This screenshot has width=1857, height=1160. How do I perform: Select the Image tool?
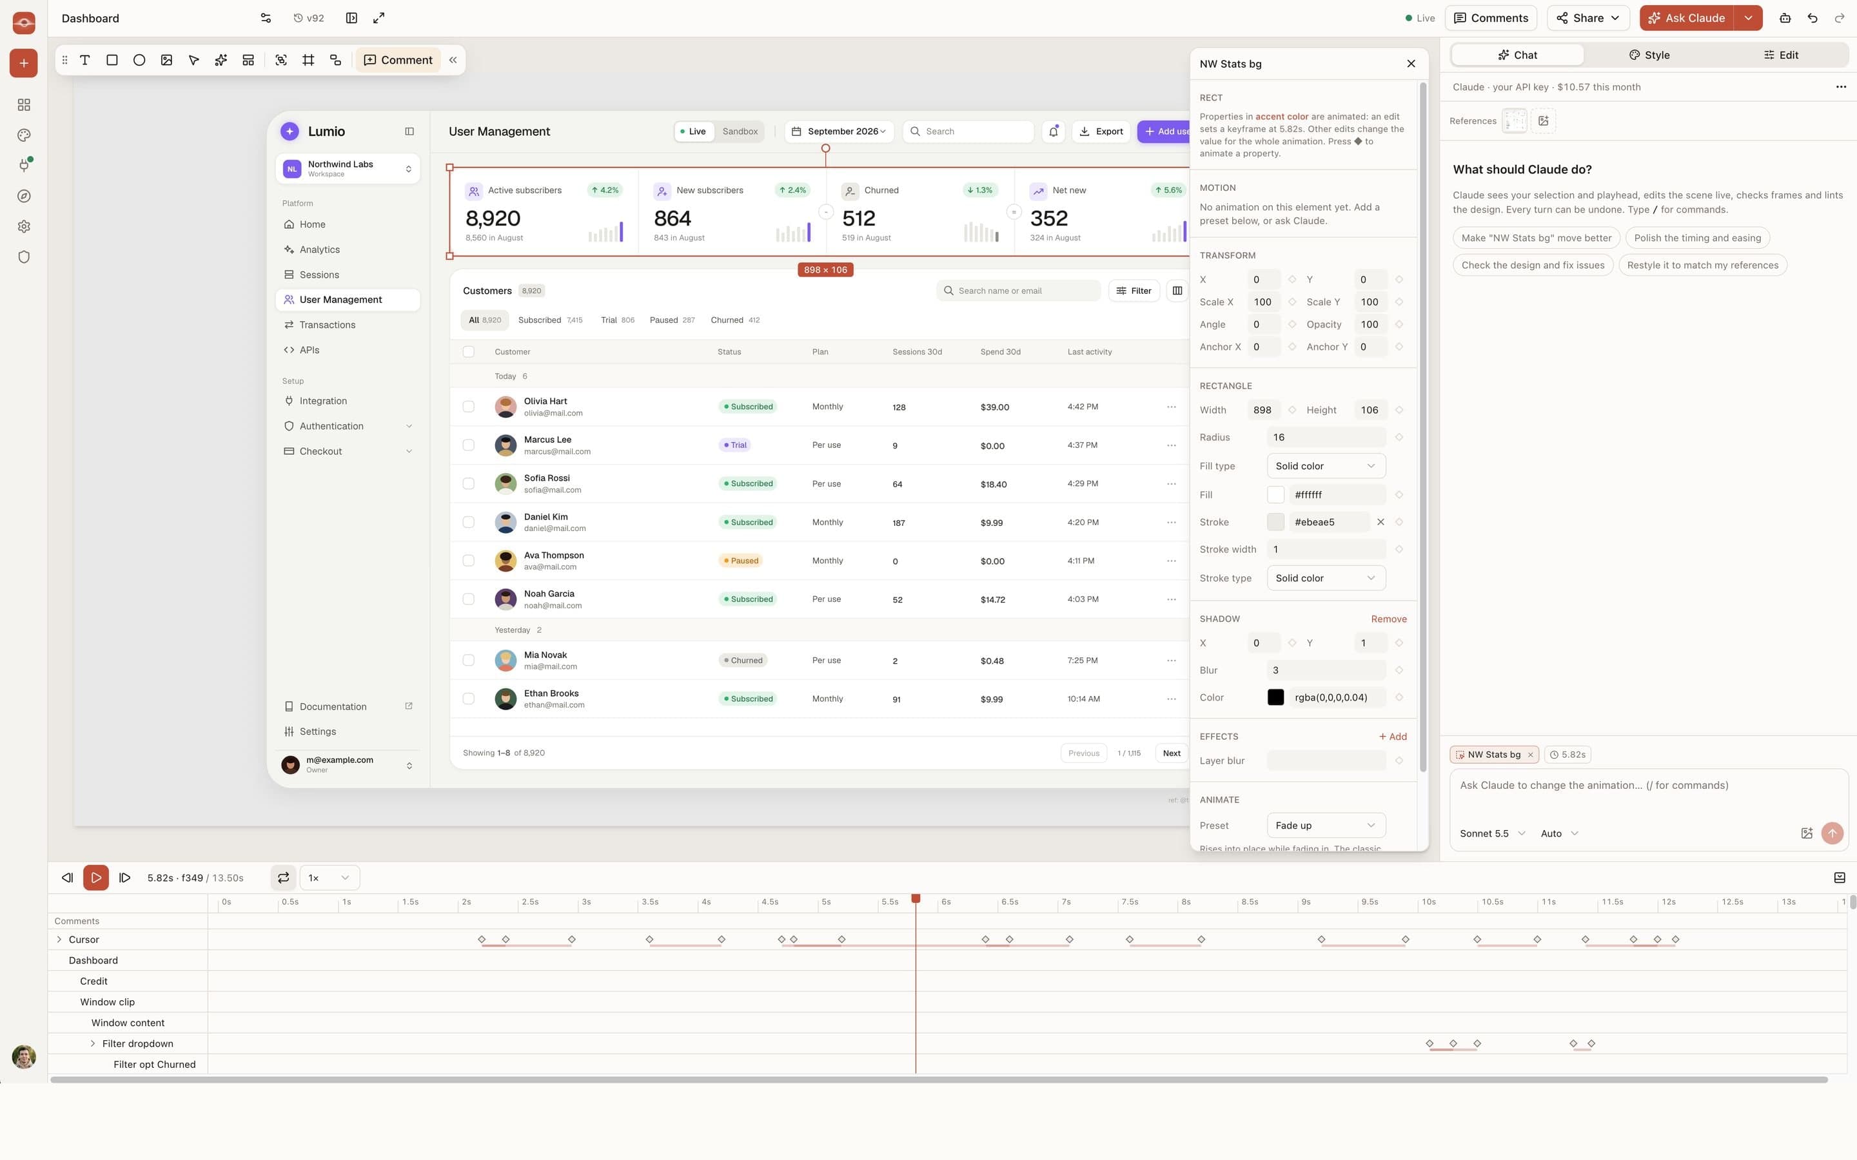click(x=166, y=60)
